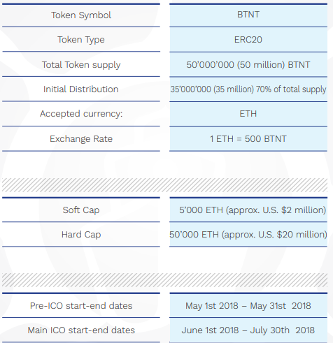333x343 pixels.
Task: Select the 50'000'000 BTNT supply value
Action: pyautogui.click(x=248, y=64)
